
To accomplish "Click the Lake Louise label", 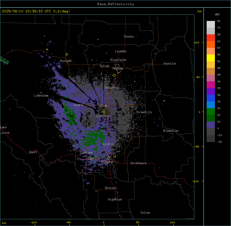I will (5, 130).
